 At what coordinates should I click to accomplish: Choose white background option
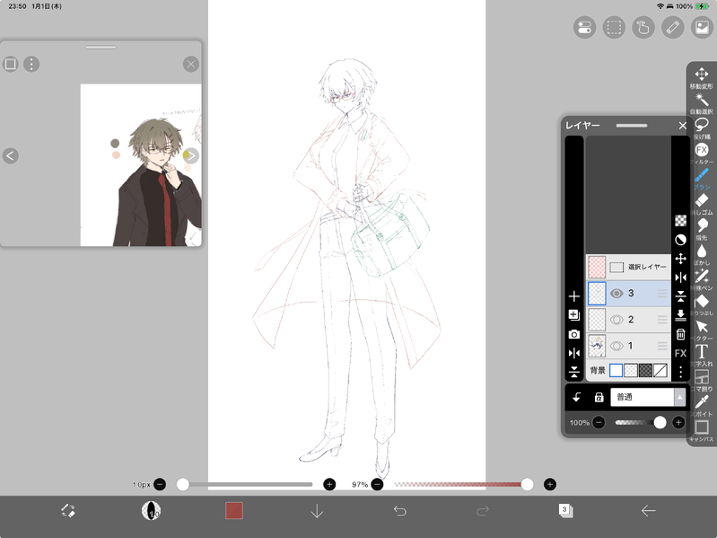(x=616, y=371)
